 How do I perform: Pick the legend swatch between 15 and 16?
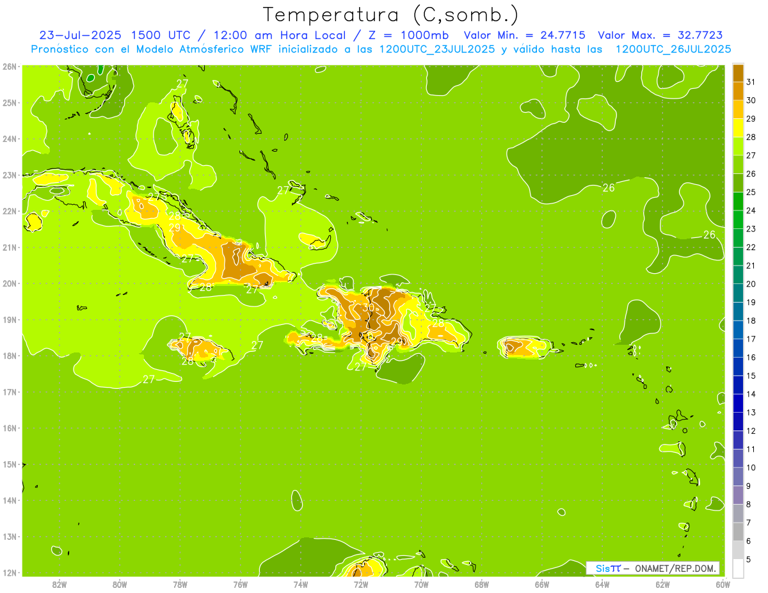(738, 367)
